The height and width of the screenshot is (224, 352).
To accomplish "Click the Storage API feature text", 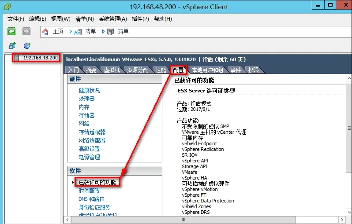I will 195,166.
